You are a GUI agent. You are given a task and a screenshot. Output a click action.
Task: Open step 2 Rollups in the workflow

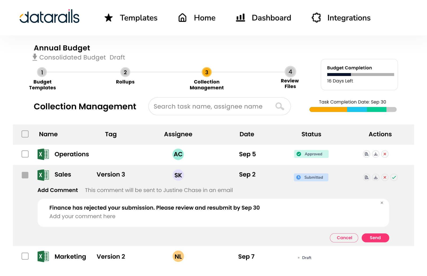125,72
